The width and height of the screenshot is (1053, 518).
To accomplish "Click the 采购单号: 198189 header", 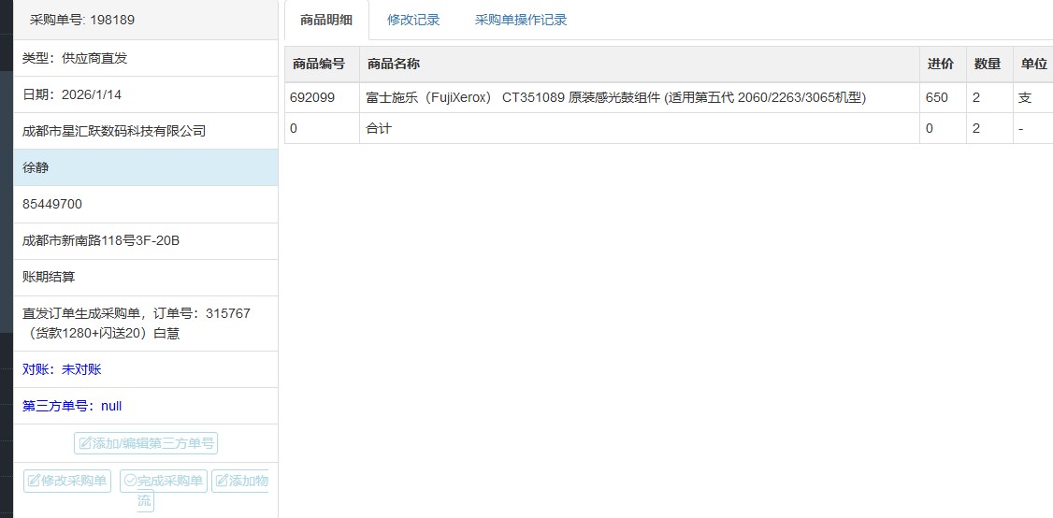I will pos(82,20).
